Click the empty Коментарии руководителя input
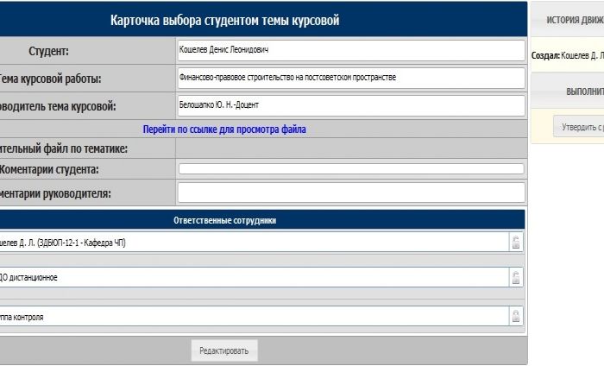This screenshot has height=366, width=604. (x=350, y=192)
